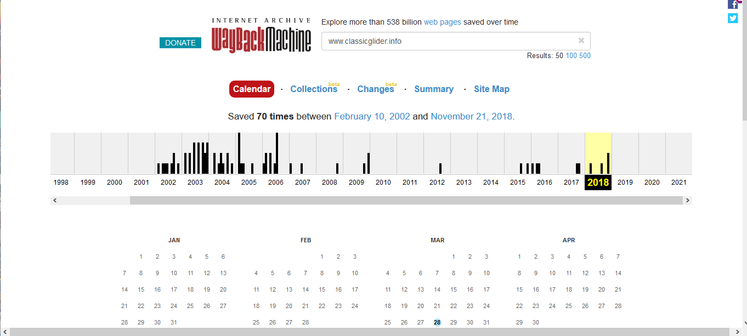Open the November 21, 2018 capture link

tap(471, 117)
